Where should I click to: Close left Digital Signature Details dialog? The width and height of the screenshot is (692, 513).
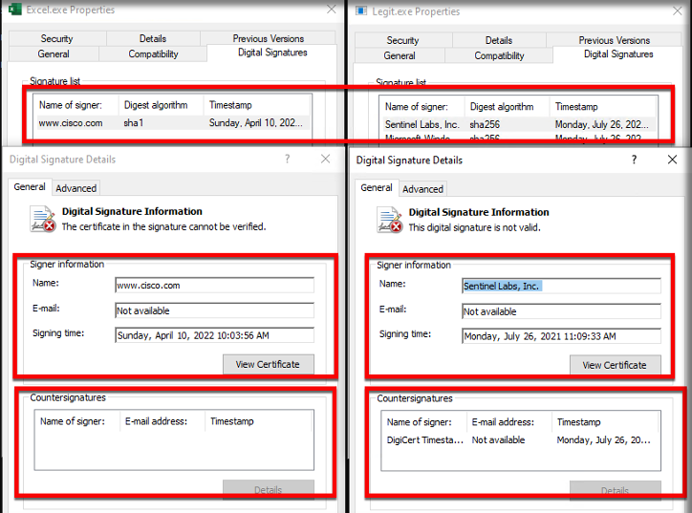tap(325, 159)
